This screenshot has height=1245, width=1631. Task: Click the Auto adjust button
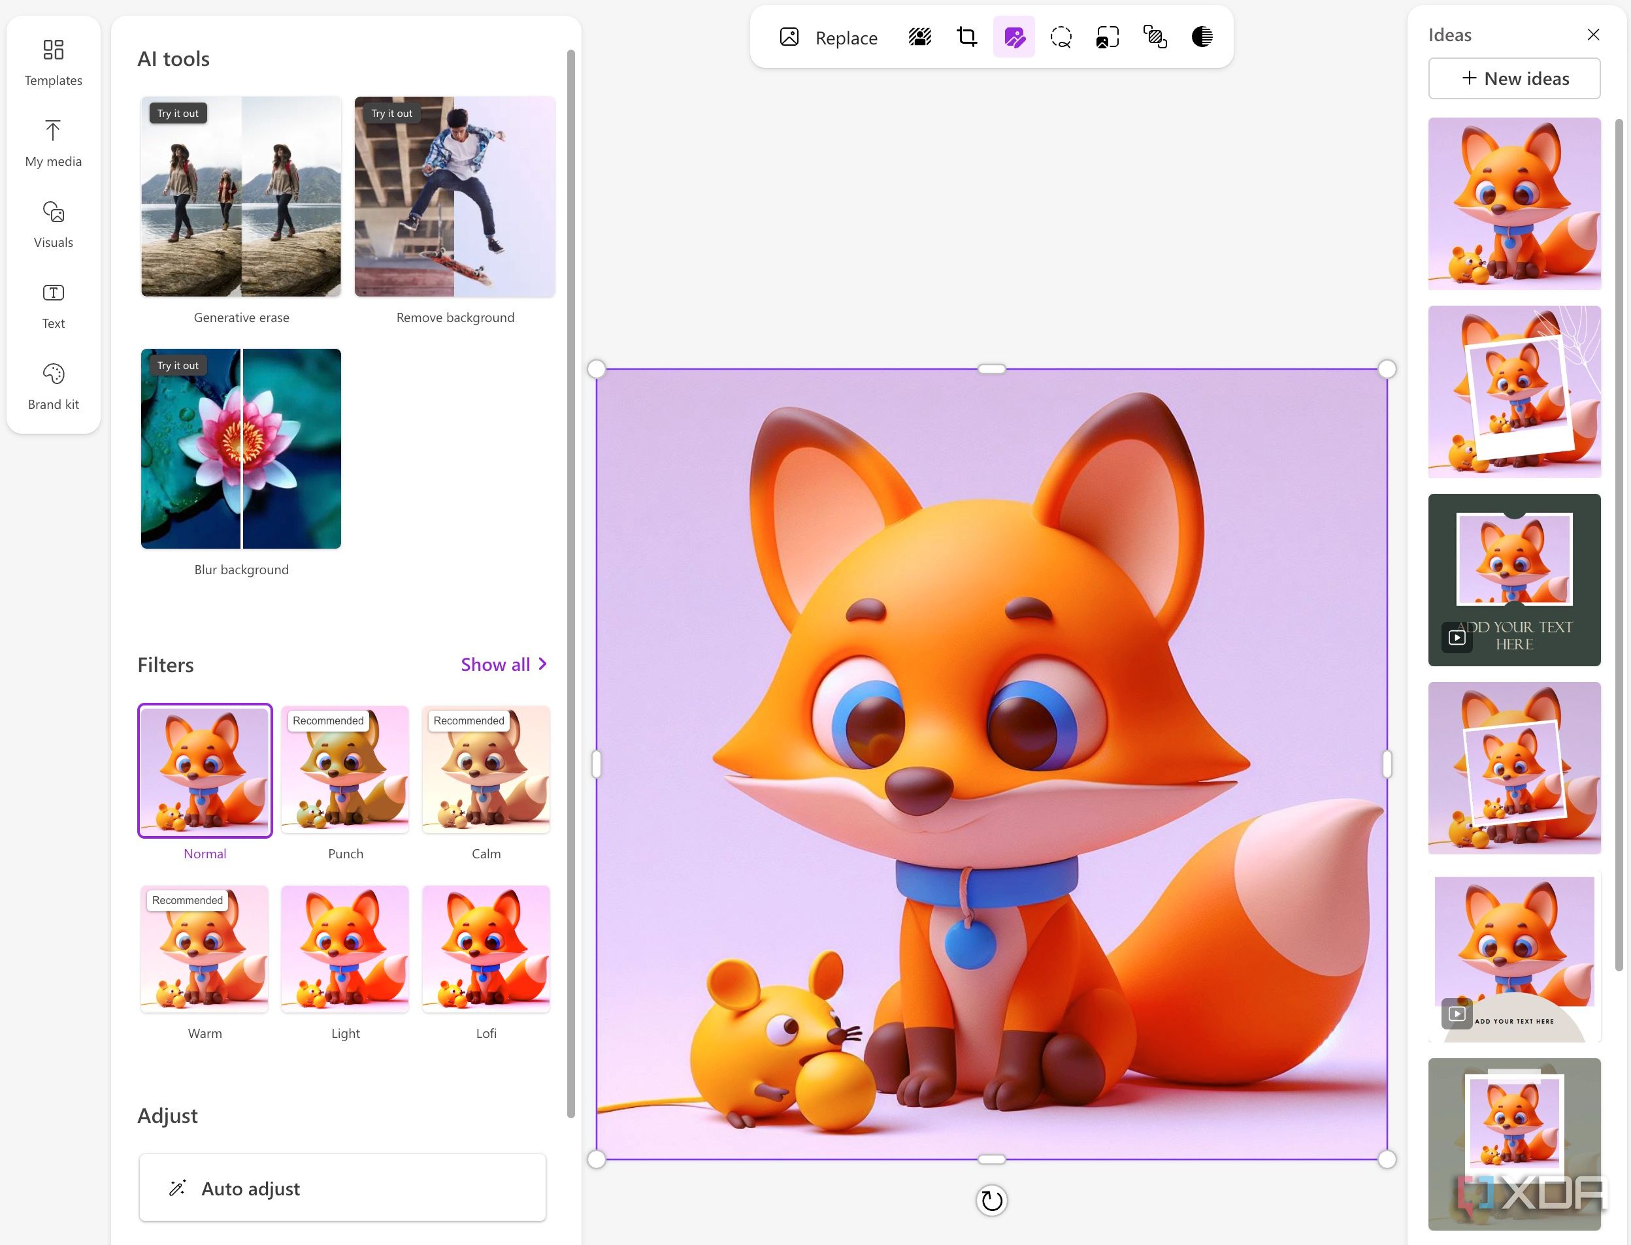click(x=342, y=1188)
